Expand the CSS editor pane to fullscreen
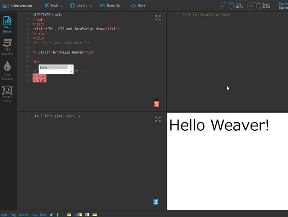This screenshot has height=217, width=288. [158, 119]
